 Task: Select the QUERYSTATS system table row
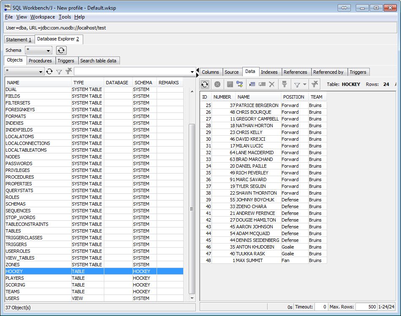click(x=94, y=190)
